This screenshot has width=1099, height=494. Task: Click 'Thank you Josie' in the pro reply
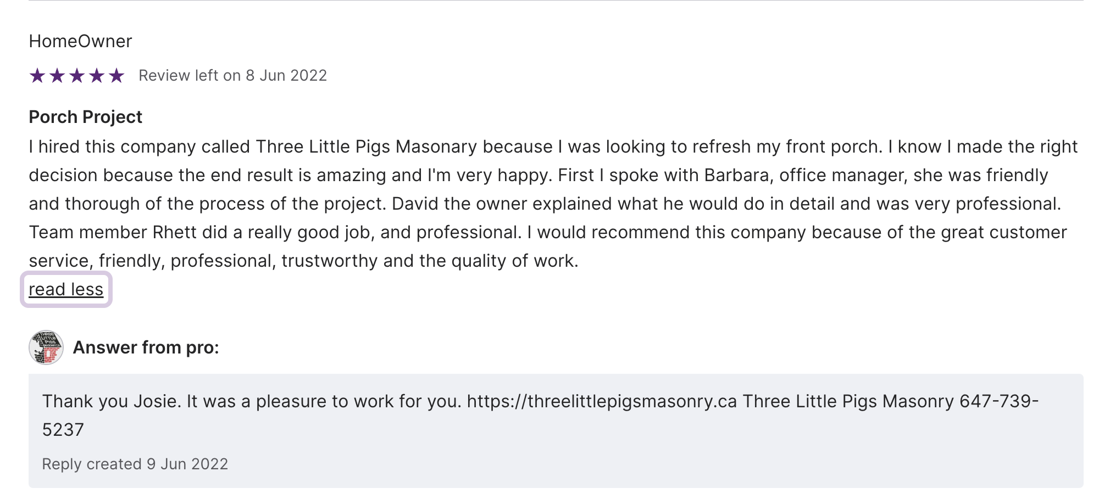coord(110,401)
